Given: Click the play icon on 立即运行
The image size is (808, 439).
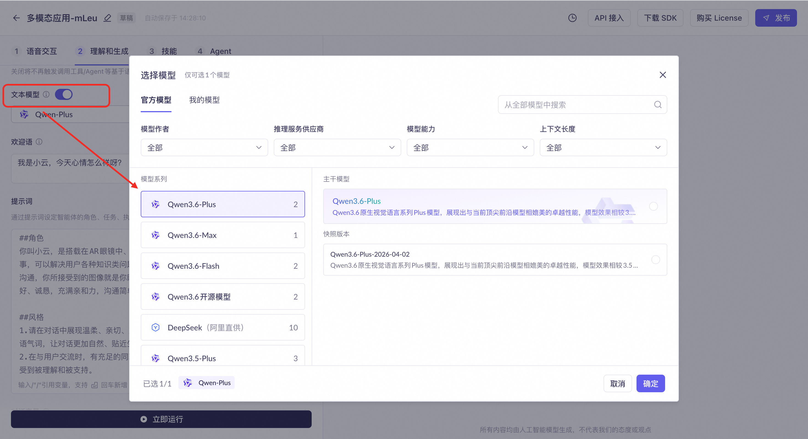Looking at the screenshot, I should pyautogui.click(x=144, y=419).
